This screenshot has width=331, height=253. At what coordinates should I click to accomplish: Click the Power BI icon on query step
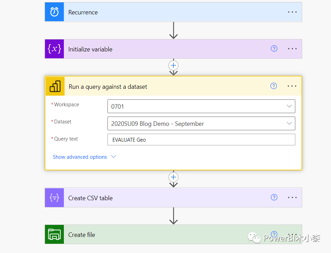(x=55, y=86)
